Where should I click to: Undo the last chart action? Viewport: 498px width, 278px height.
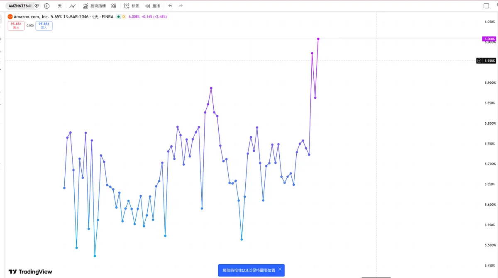click(x=170, y=6)
